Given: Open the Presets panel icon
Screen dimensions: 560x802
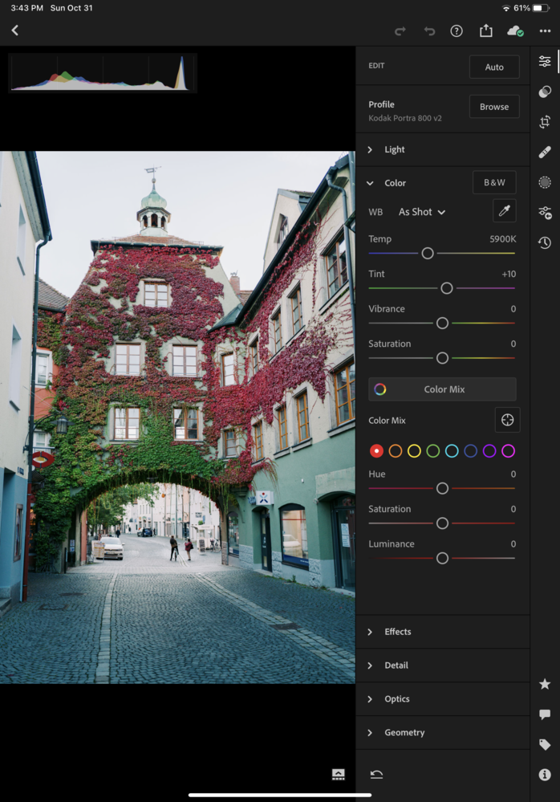Looking at the screenshot, I should (545, 92).
